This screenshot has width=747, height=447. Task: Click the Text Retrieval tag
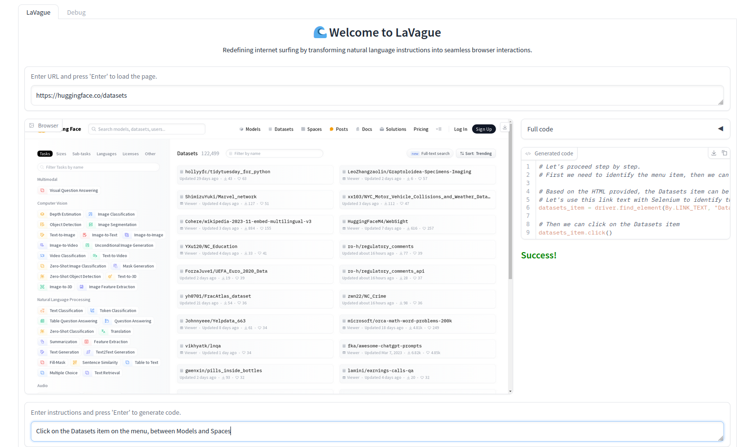tap(103, 373)
